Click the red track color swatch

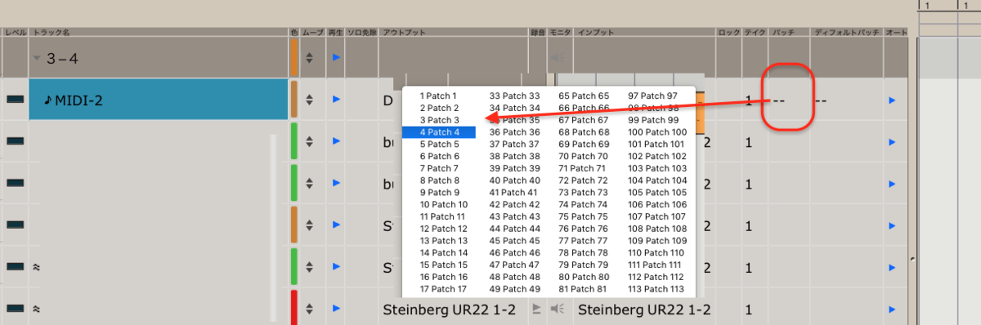[x=294, y=309]
